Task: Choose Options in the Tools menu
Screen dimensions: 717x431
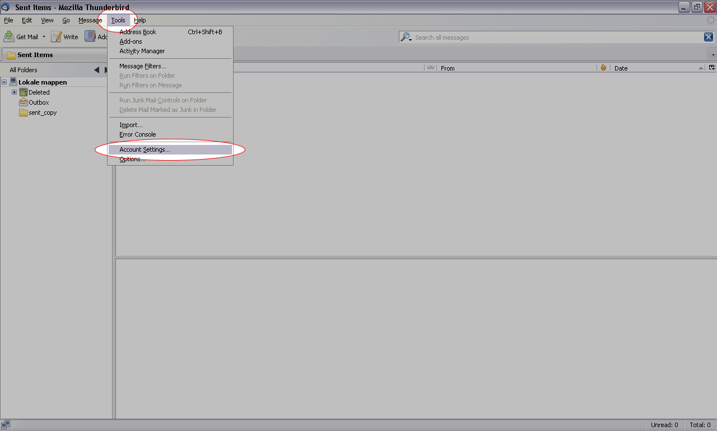Action: point(132,160)
